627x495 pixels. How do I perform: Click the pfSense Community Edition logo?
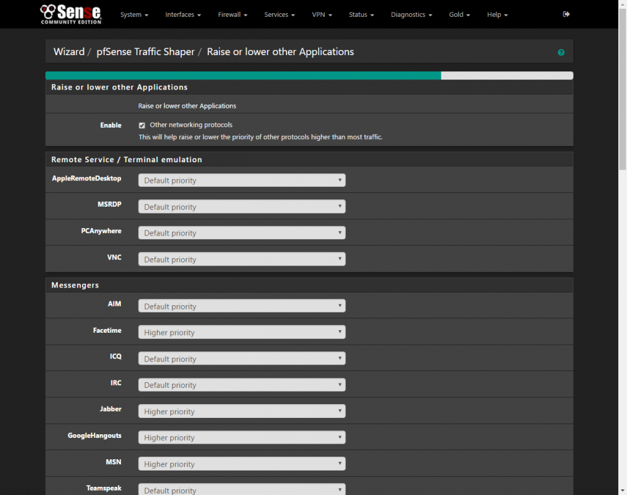click(71, 14)
